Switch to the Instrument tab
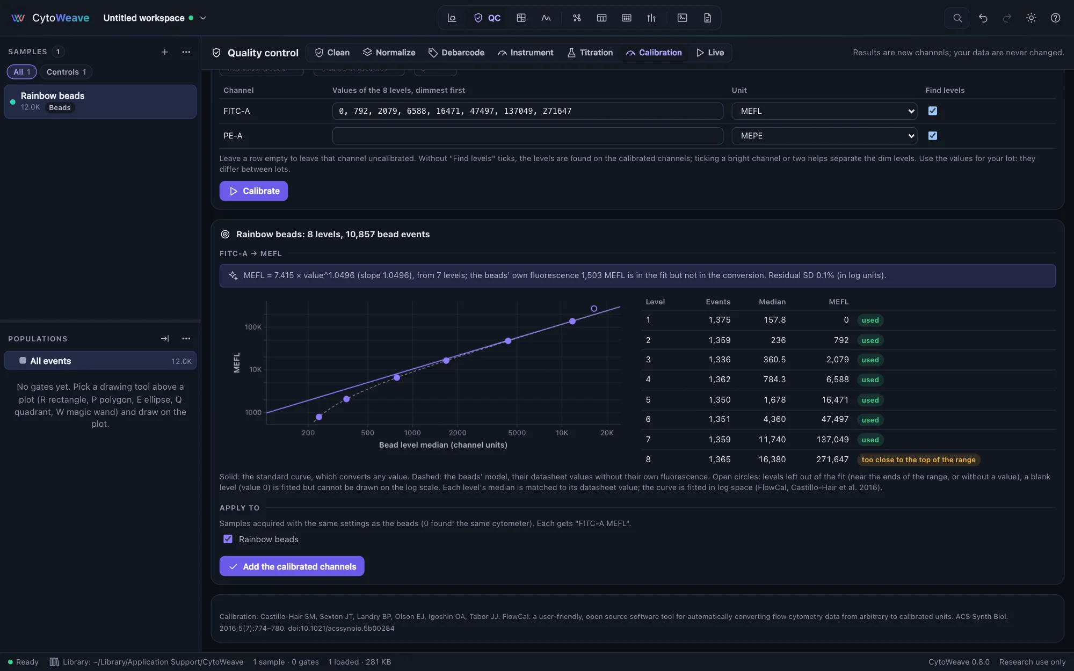Image resolution: width=1074 pixels, height=671 pixels. tap(526, 53)
